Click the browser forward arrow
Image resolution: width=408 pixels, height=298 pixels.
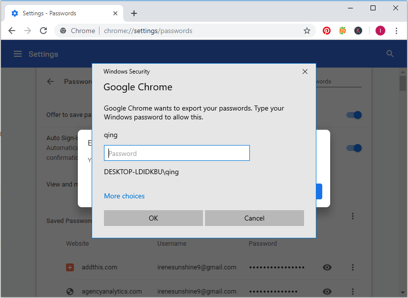(x=27, y=31)
